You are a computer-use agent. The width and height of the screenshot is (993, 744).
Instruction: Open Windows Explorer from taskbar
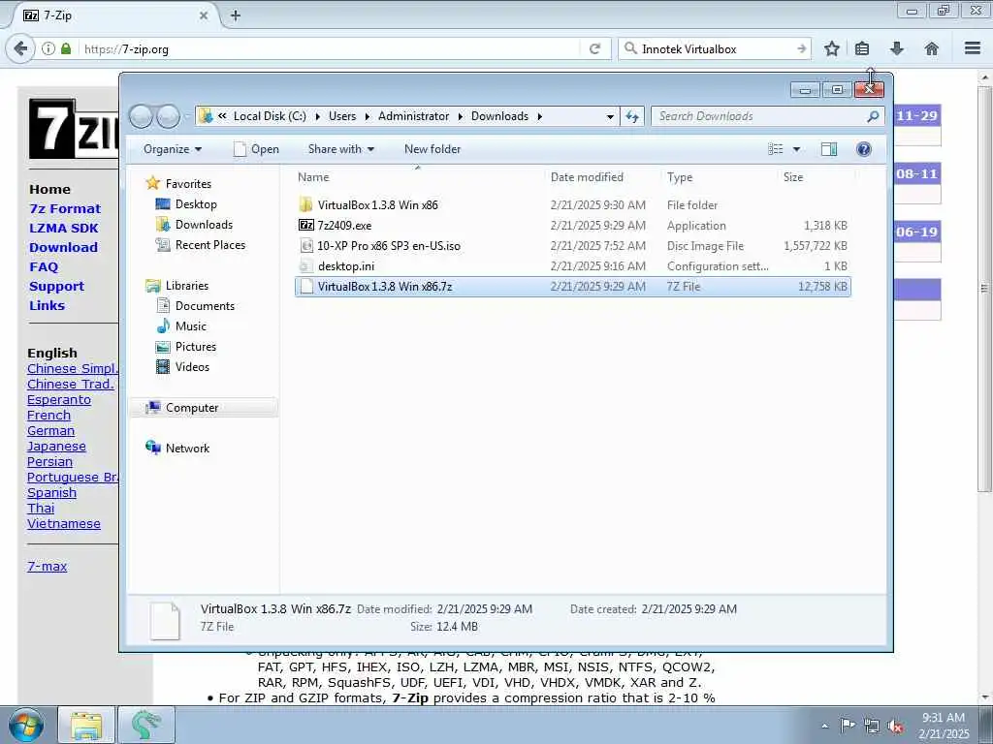[x=86, y=726]
